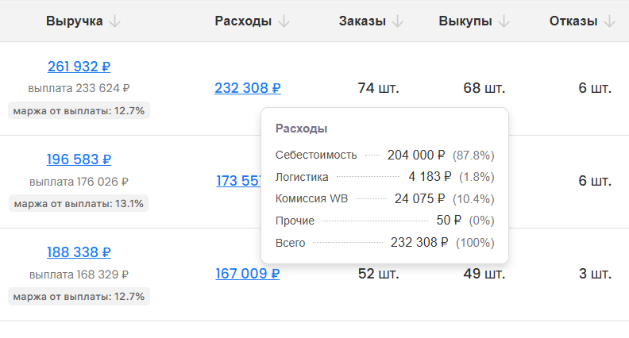Click the 3 шт. refusals value

click(595, 274)
